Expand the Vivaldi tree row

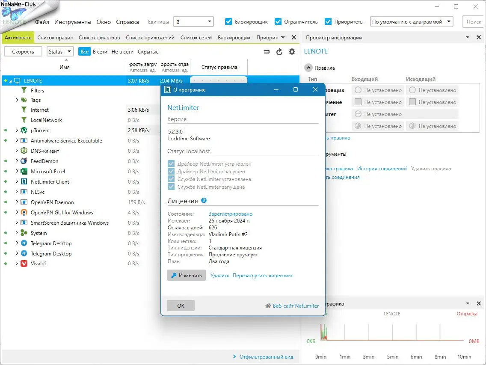point(17,264)
